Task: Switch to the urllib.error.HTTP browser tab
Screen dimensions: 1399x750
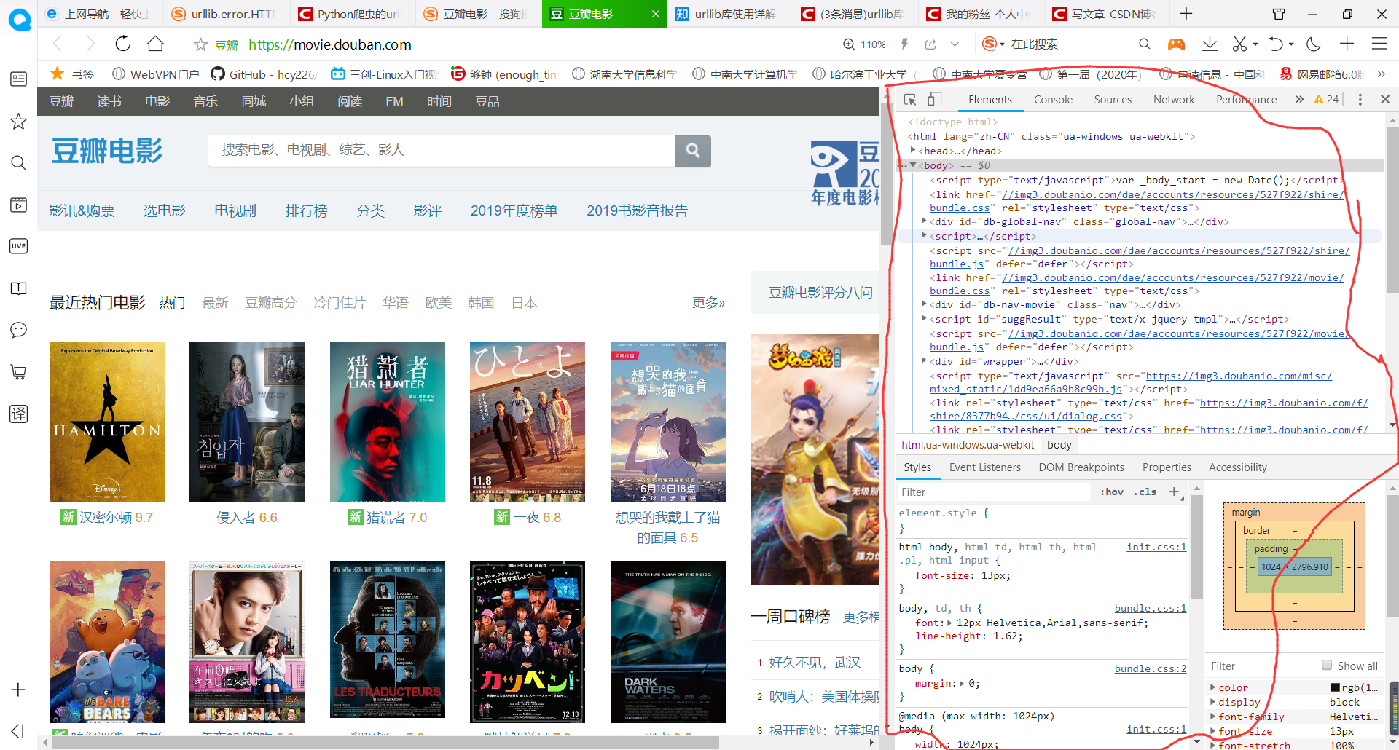Action: point(225,14)
